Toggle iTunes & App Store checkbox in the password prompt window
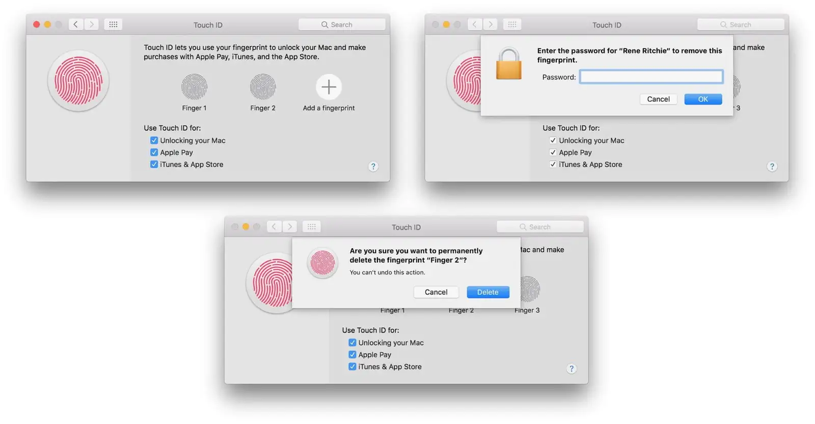The width and height of the screenshot is (815, 424). pyautogui.click(x=553, y=164)
